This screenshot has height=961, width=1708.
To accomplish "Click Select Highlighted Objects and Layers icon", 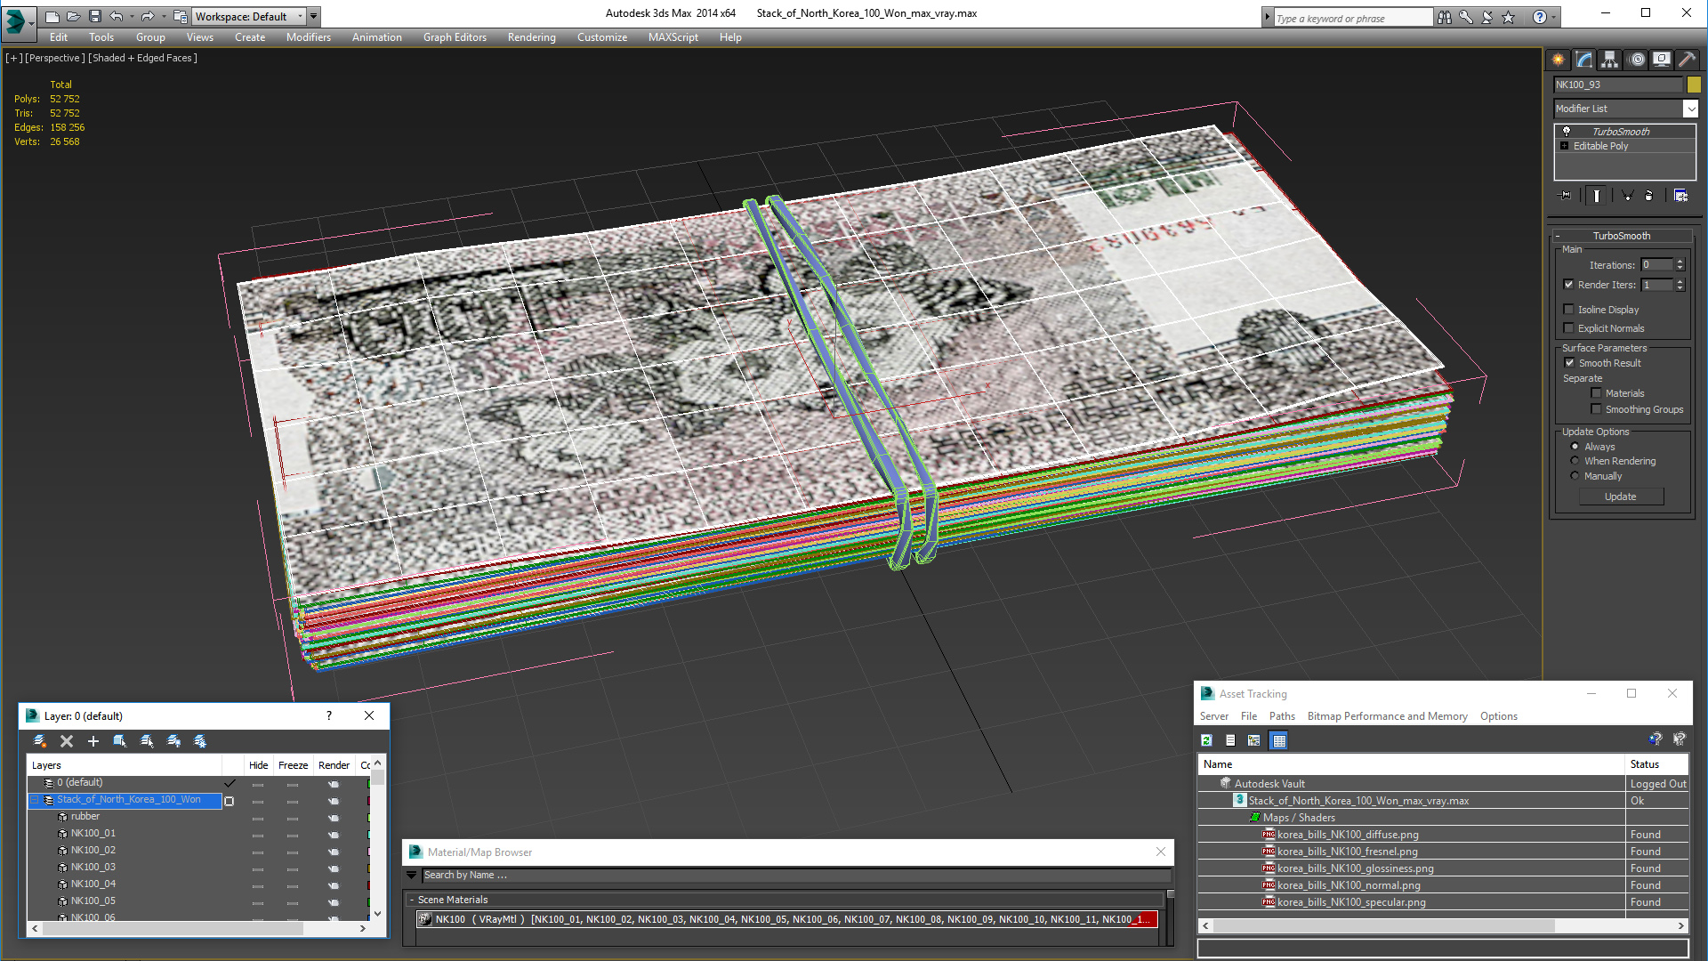I will click(120, 741).
